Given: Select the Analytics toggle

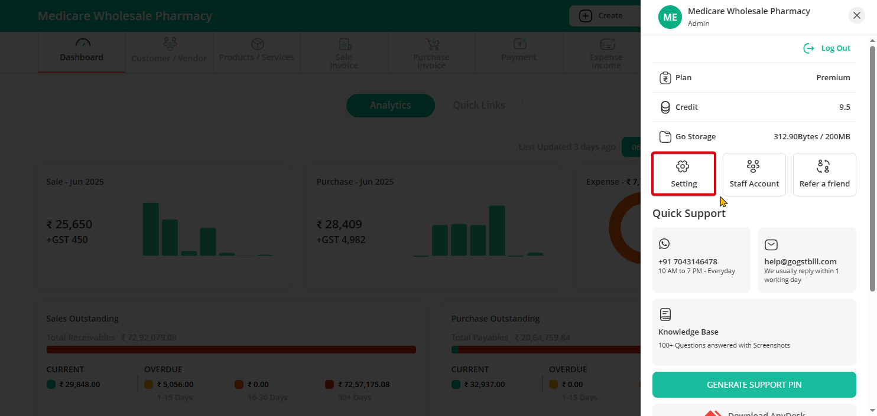Looking at the screenshot, I should point(390,105).
